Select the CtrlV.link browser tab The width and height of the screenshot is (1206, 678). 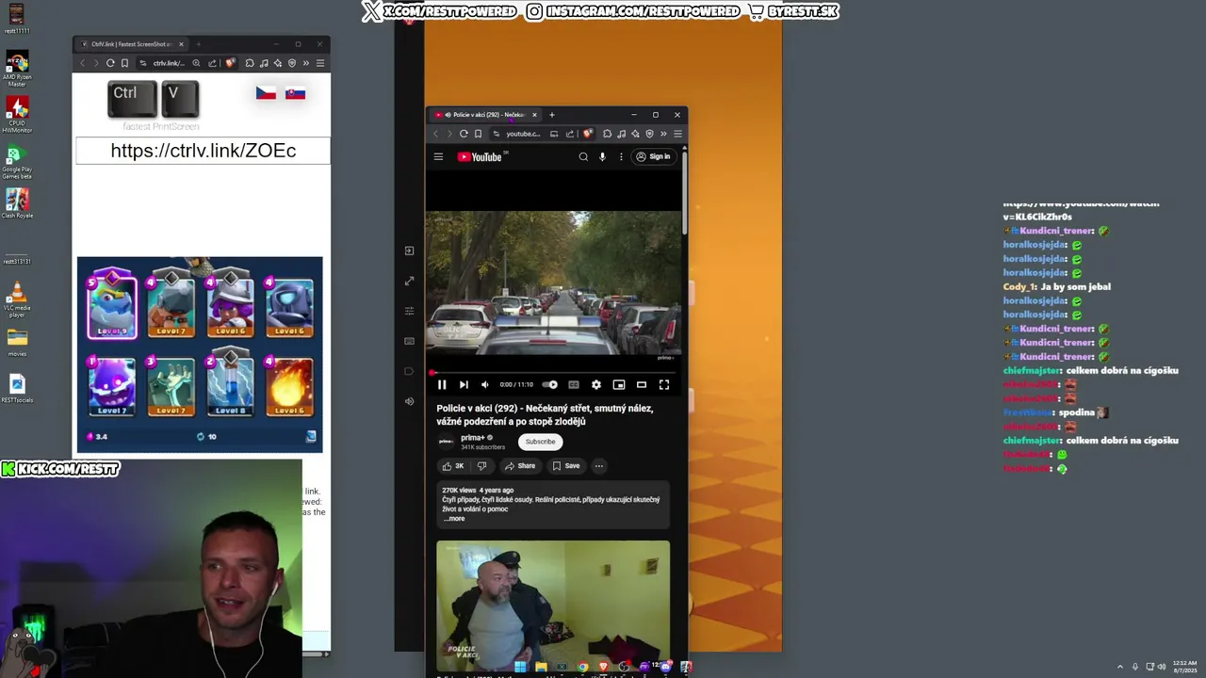[131, 44]
